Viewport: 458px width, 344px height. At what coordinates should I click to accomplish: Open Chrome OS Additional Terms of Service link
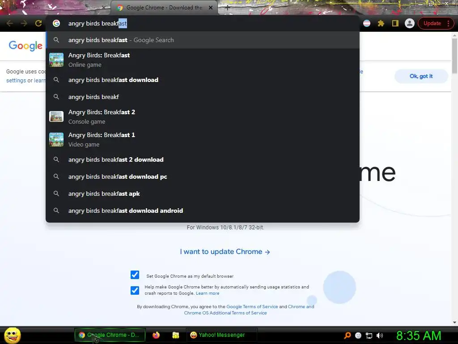coord(225,313)
